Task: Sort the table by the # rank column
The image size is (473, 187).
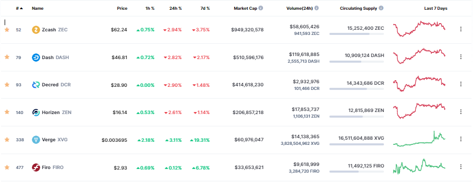Action: click(20, 8)
